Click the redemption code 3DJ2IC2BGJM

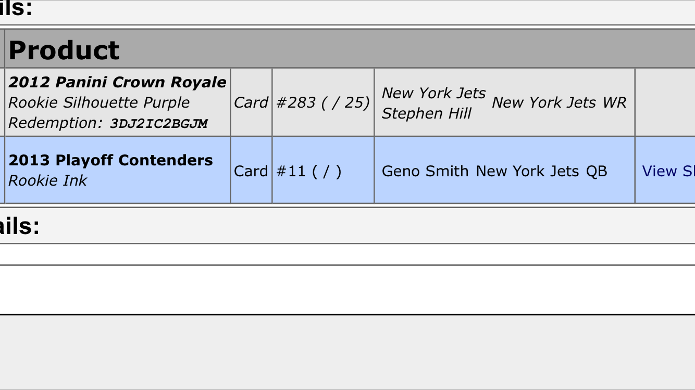pyautogui.click(x=158, y=124)
